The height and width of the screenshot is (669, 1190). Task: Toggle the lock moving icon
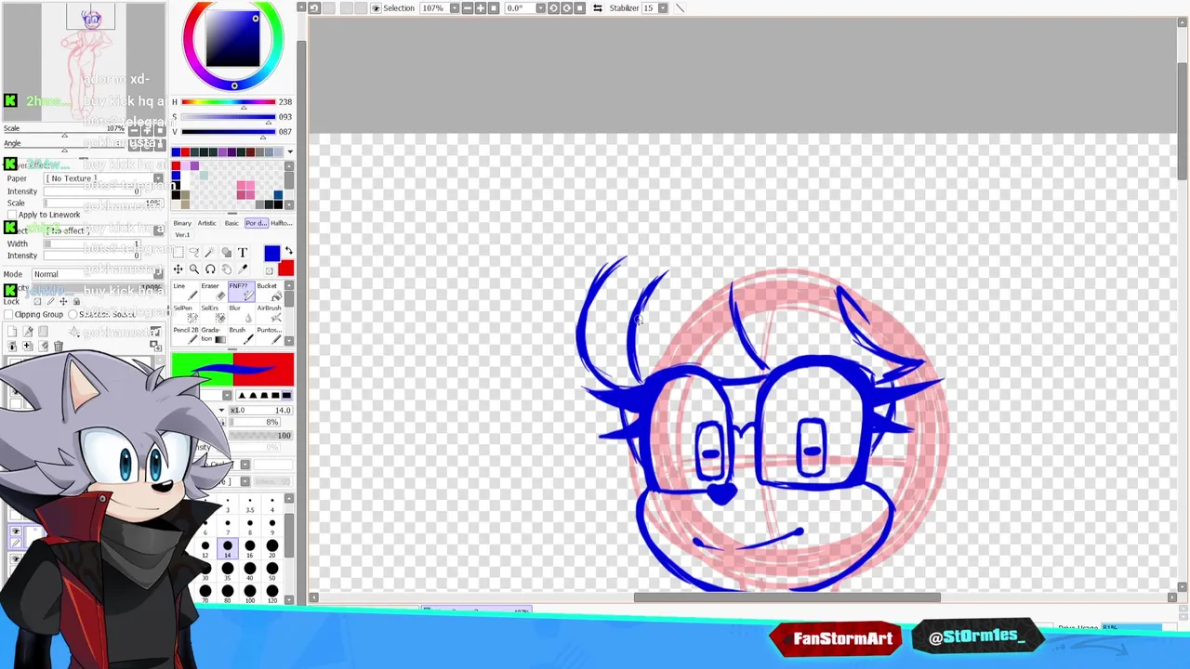(63, 301)
